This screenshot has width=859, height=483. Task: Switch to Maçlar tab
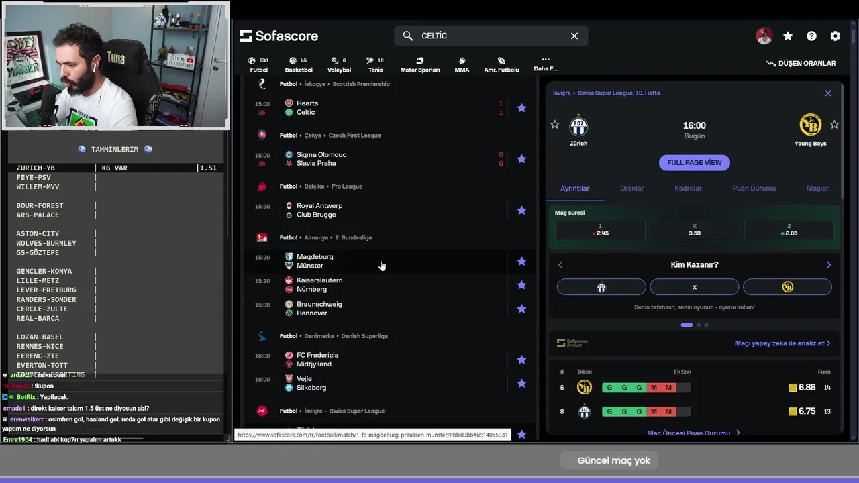(817, 189)
